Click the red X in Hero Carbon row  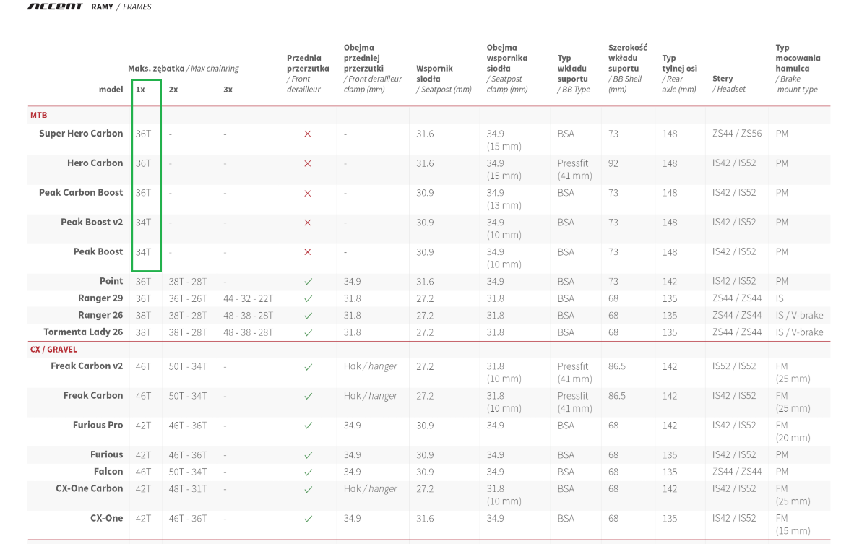coord(308,163)
